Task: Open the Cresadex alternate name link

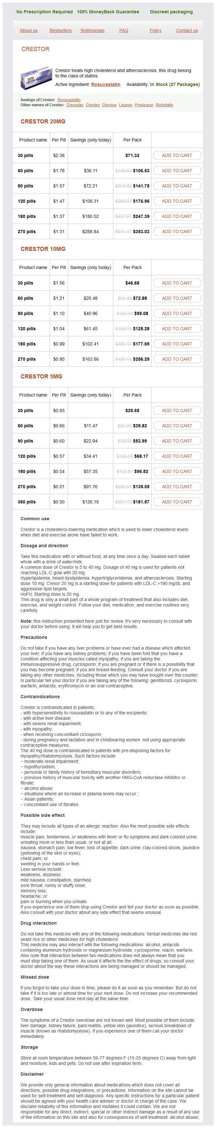Action: [x=75, y=105]
